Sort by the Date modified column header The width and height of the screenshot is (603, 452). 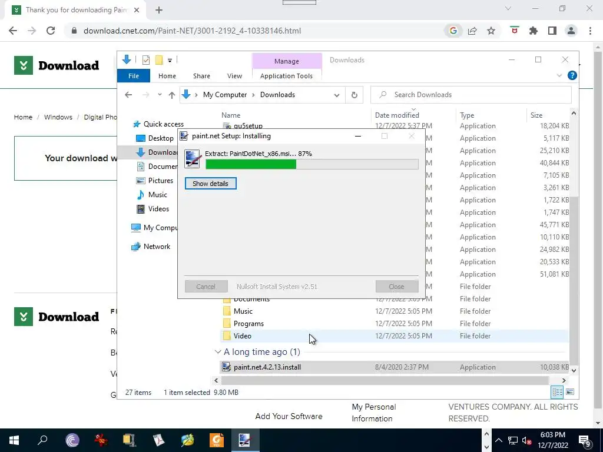pyautogui.click(x=397, y=115)
